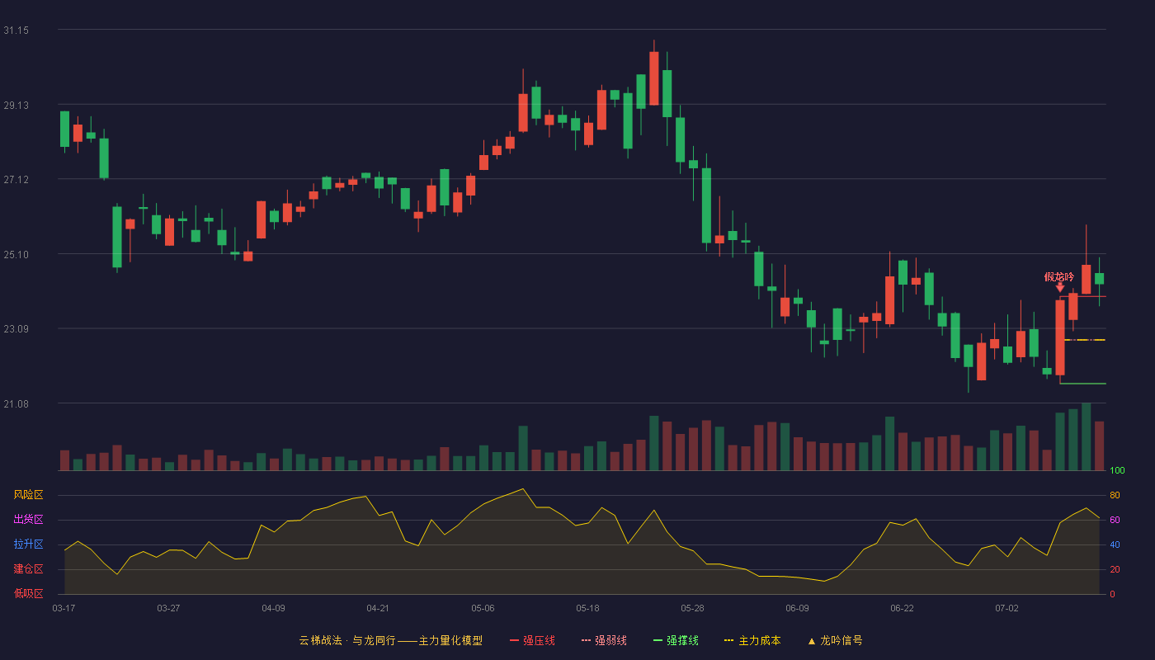Select the 拉升区 zone label
Screen dimensions: 1155x660
coord(28,544)
